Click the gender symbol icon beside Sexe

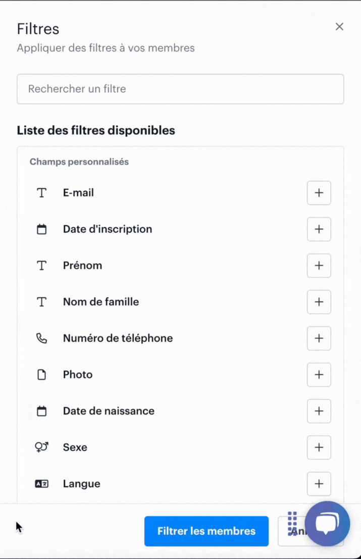(41, 447)
